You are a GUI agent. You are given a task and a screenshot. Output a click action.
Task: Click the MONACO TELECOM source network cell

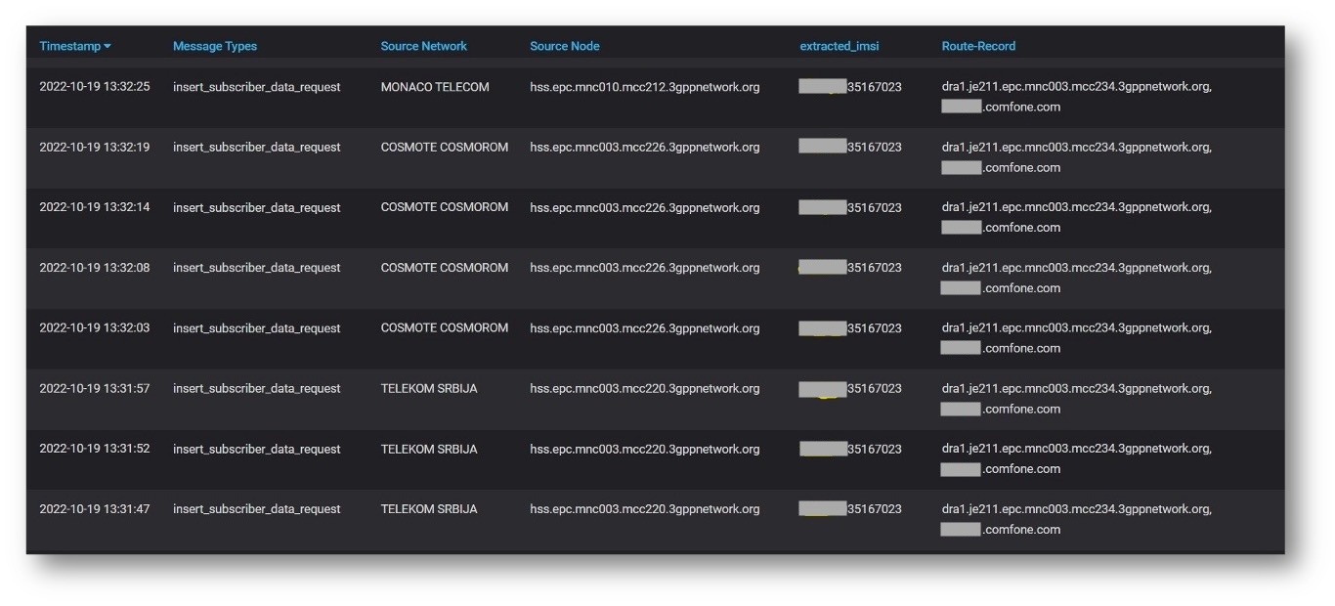pos(435,87)
